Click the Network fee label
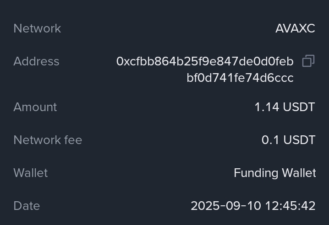The height and width of the screenshot is (225, 329). (x=48, y=140)
